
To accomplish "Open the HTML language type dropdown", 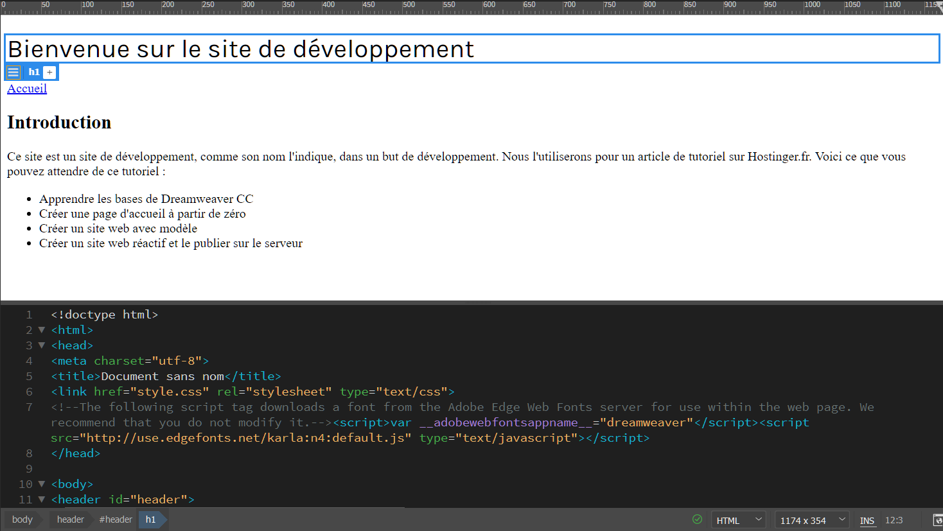I will [x=739, y=520].
